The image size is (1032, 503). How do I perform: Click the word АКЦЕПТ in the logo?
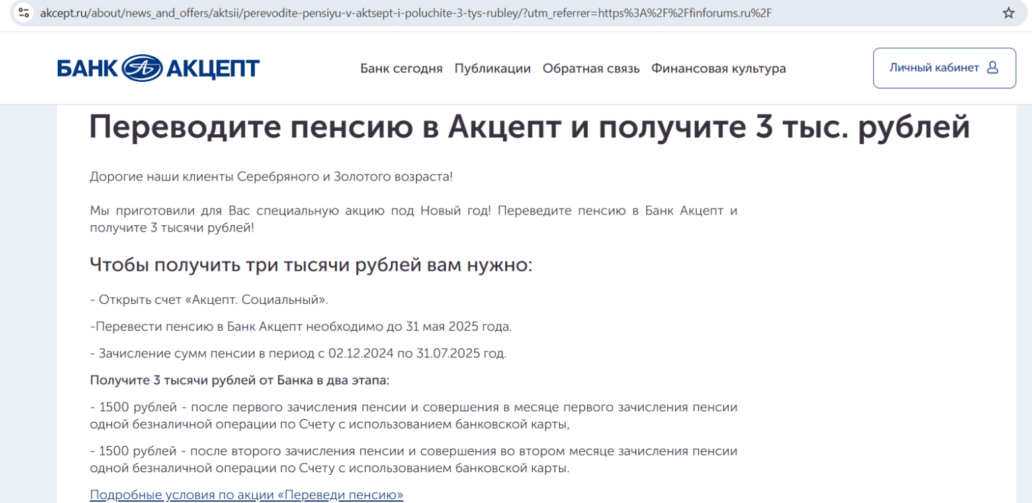212,68
